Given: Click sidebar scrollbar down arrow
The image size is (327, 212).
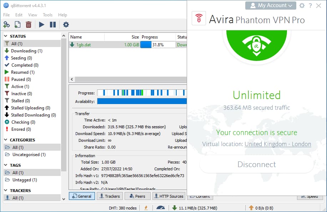Looking at the screenshot, I should 64,199.
